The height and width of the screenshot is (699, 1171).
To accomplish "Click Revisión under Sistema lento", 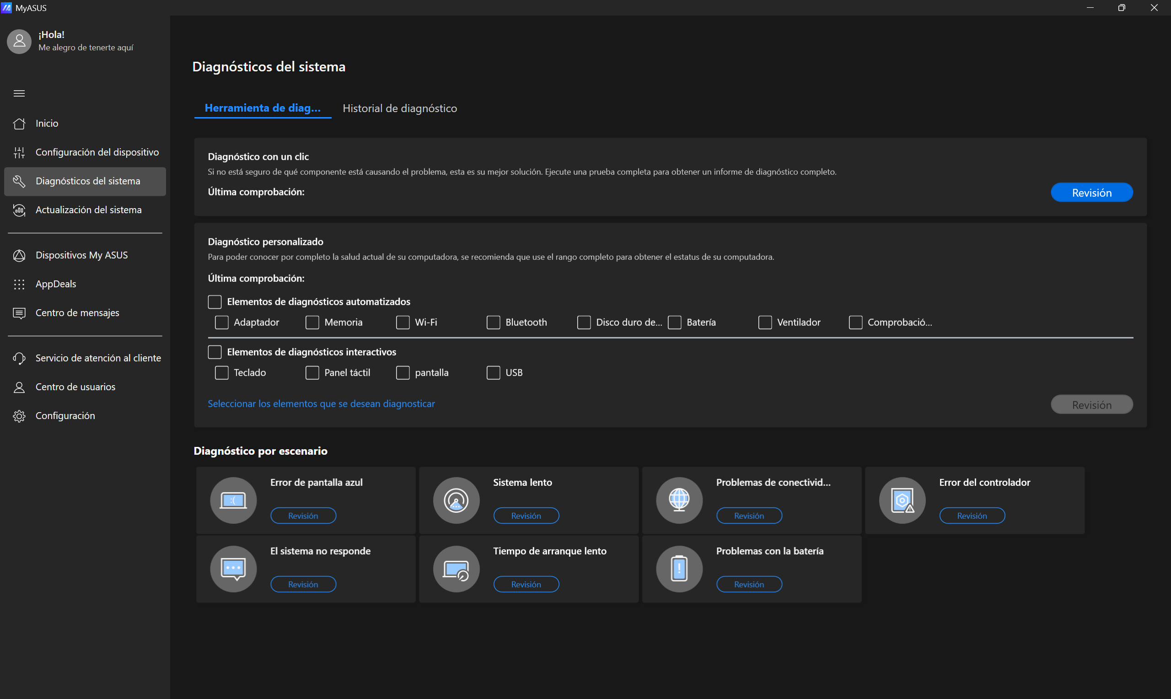I will pos(526,516).
